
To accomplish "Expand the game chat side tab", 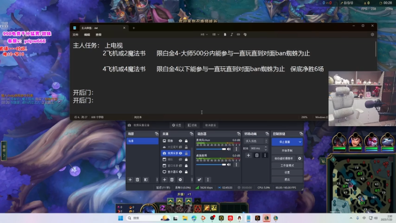I will coord(4,151).
